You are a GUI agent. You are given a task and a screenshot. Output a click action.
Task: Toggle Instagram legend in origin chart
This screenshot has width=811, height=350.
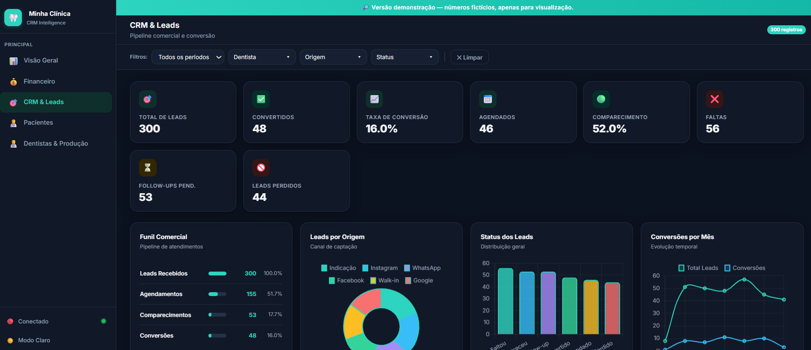coord(380,268)
